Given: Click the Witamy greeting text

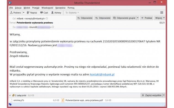Looking at the screenshot, I should point(15,34).
